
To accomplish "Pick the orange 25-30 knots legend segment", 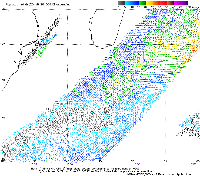I will [156, 3].
